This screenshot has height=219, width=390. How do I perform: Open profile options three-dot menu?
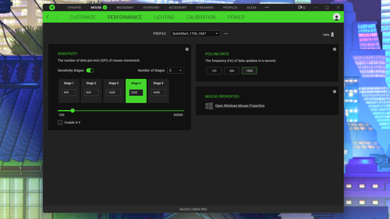226,33
